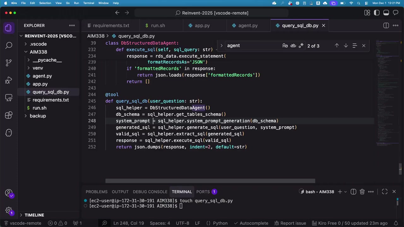Screen dimensions: 404x227
Task: Open the Source Control view
Action: point(9,62)
